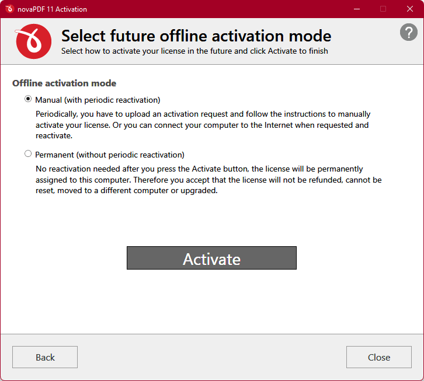Select the Manual periodic reactivation radio button
Viewport: 424px width, 381px height.
(28, 99)
